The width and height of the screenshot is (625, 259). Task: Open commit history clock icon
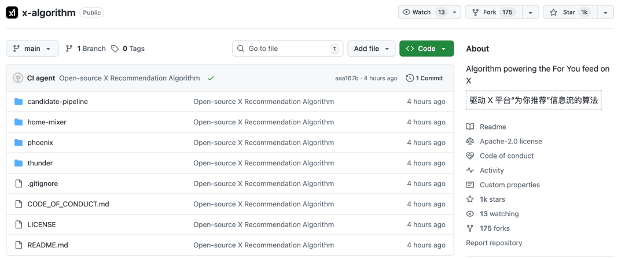click(410, 78)
